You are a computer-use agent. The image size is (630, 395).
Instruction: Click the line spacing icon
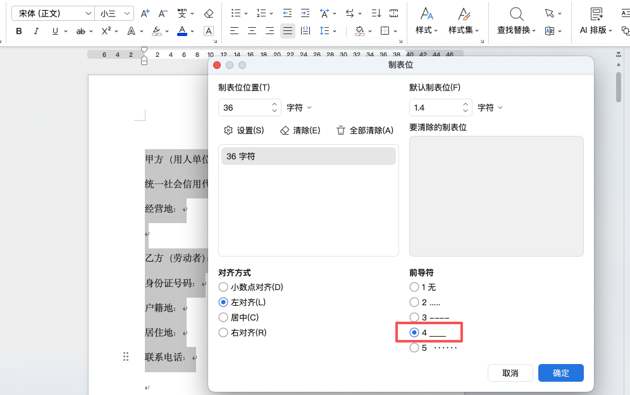click(324, 31)
